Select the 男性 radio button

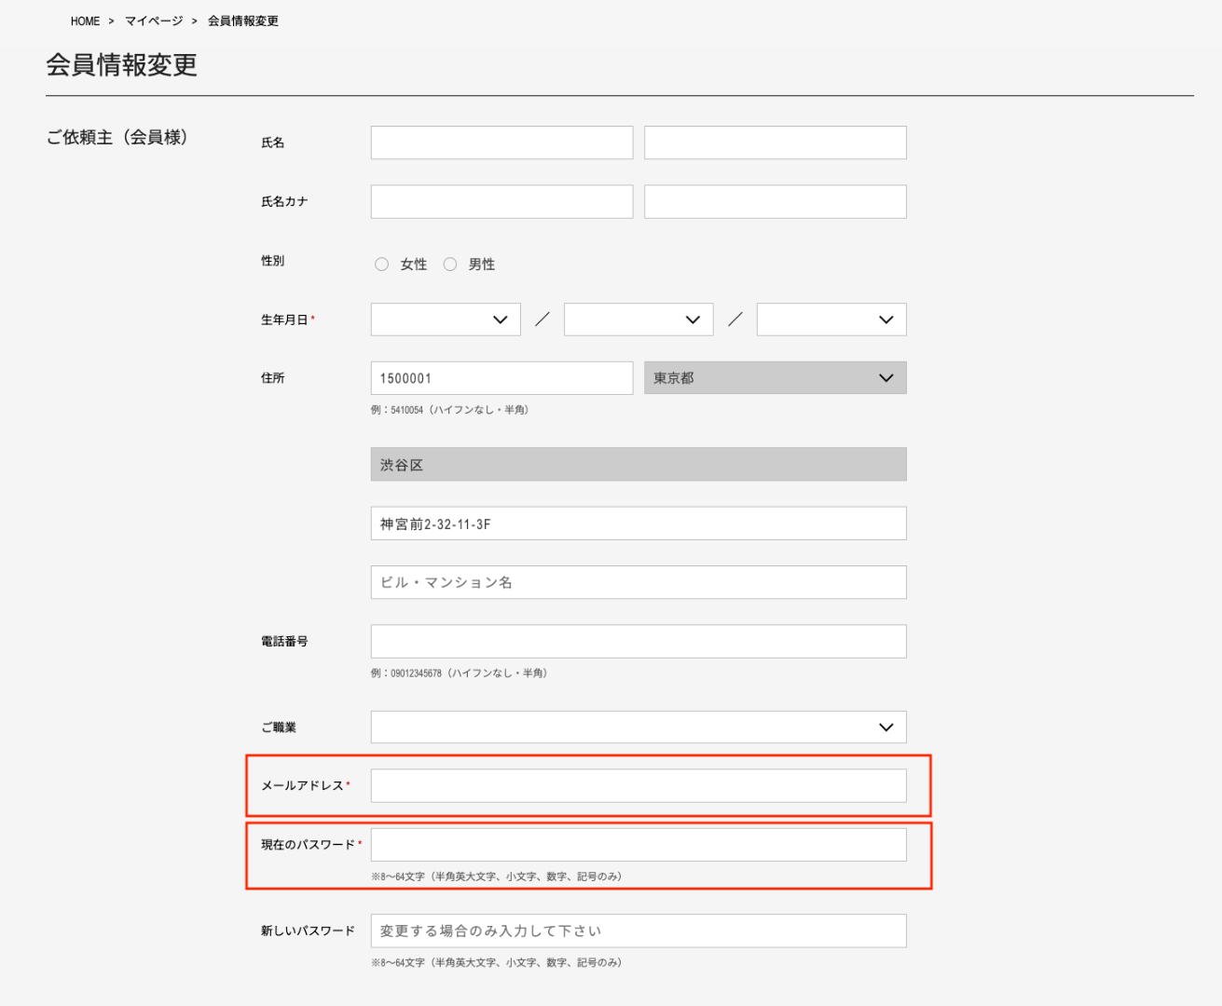(450, 265)
